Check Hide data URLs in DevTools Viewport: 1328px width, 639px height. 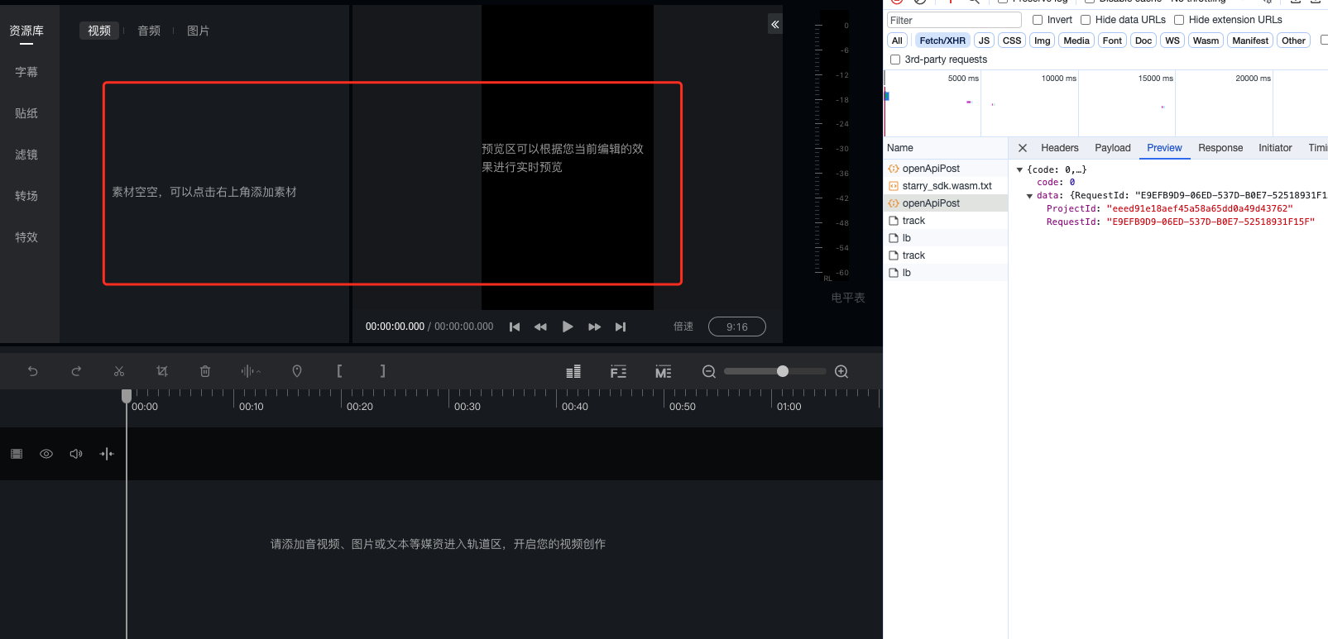[1086, 20]
